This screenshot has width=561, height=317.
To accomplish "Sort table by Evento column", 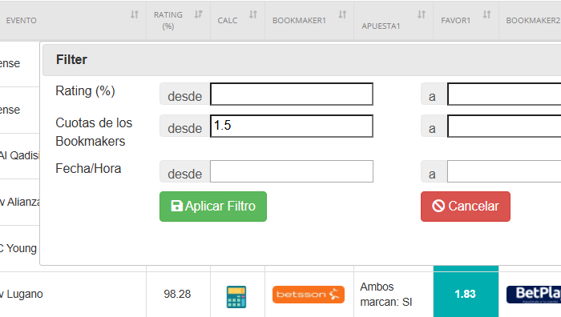I will [135, 14].
